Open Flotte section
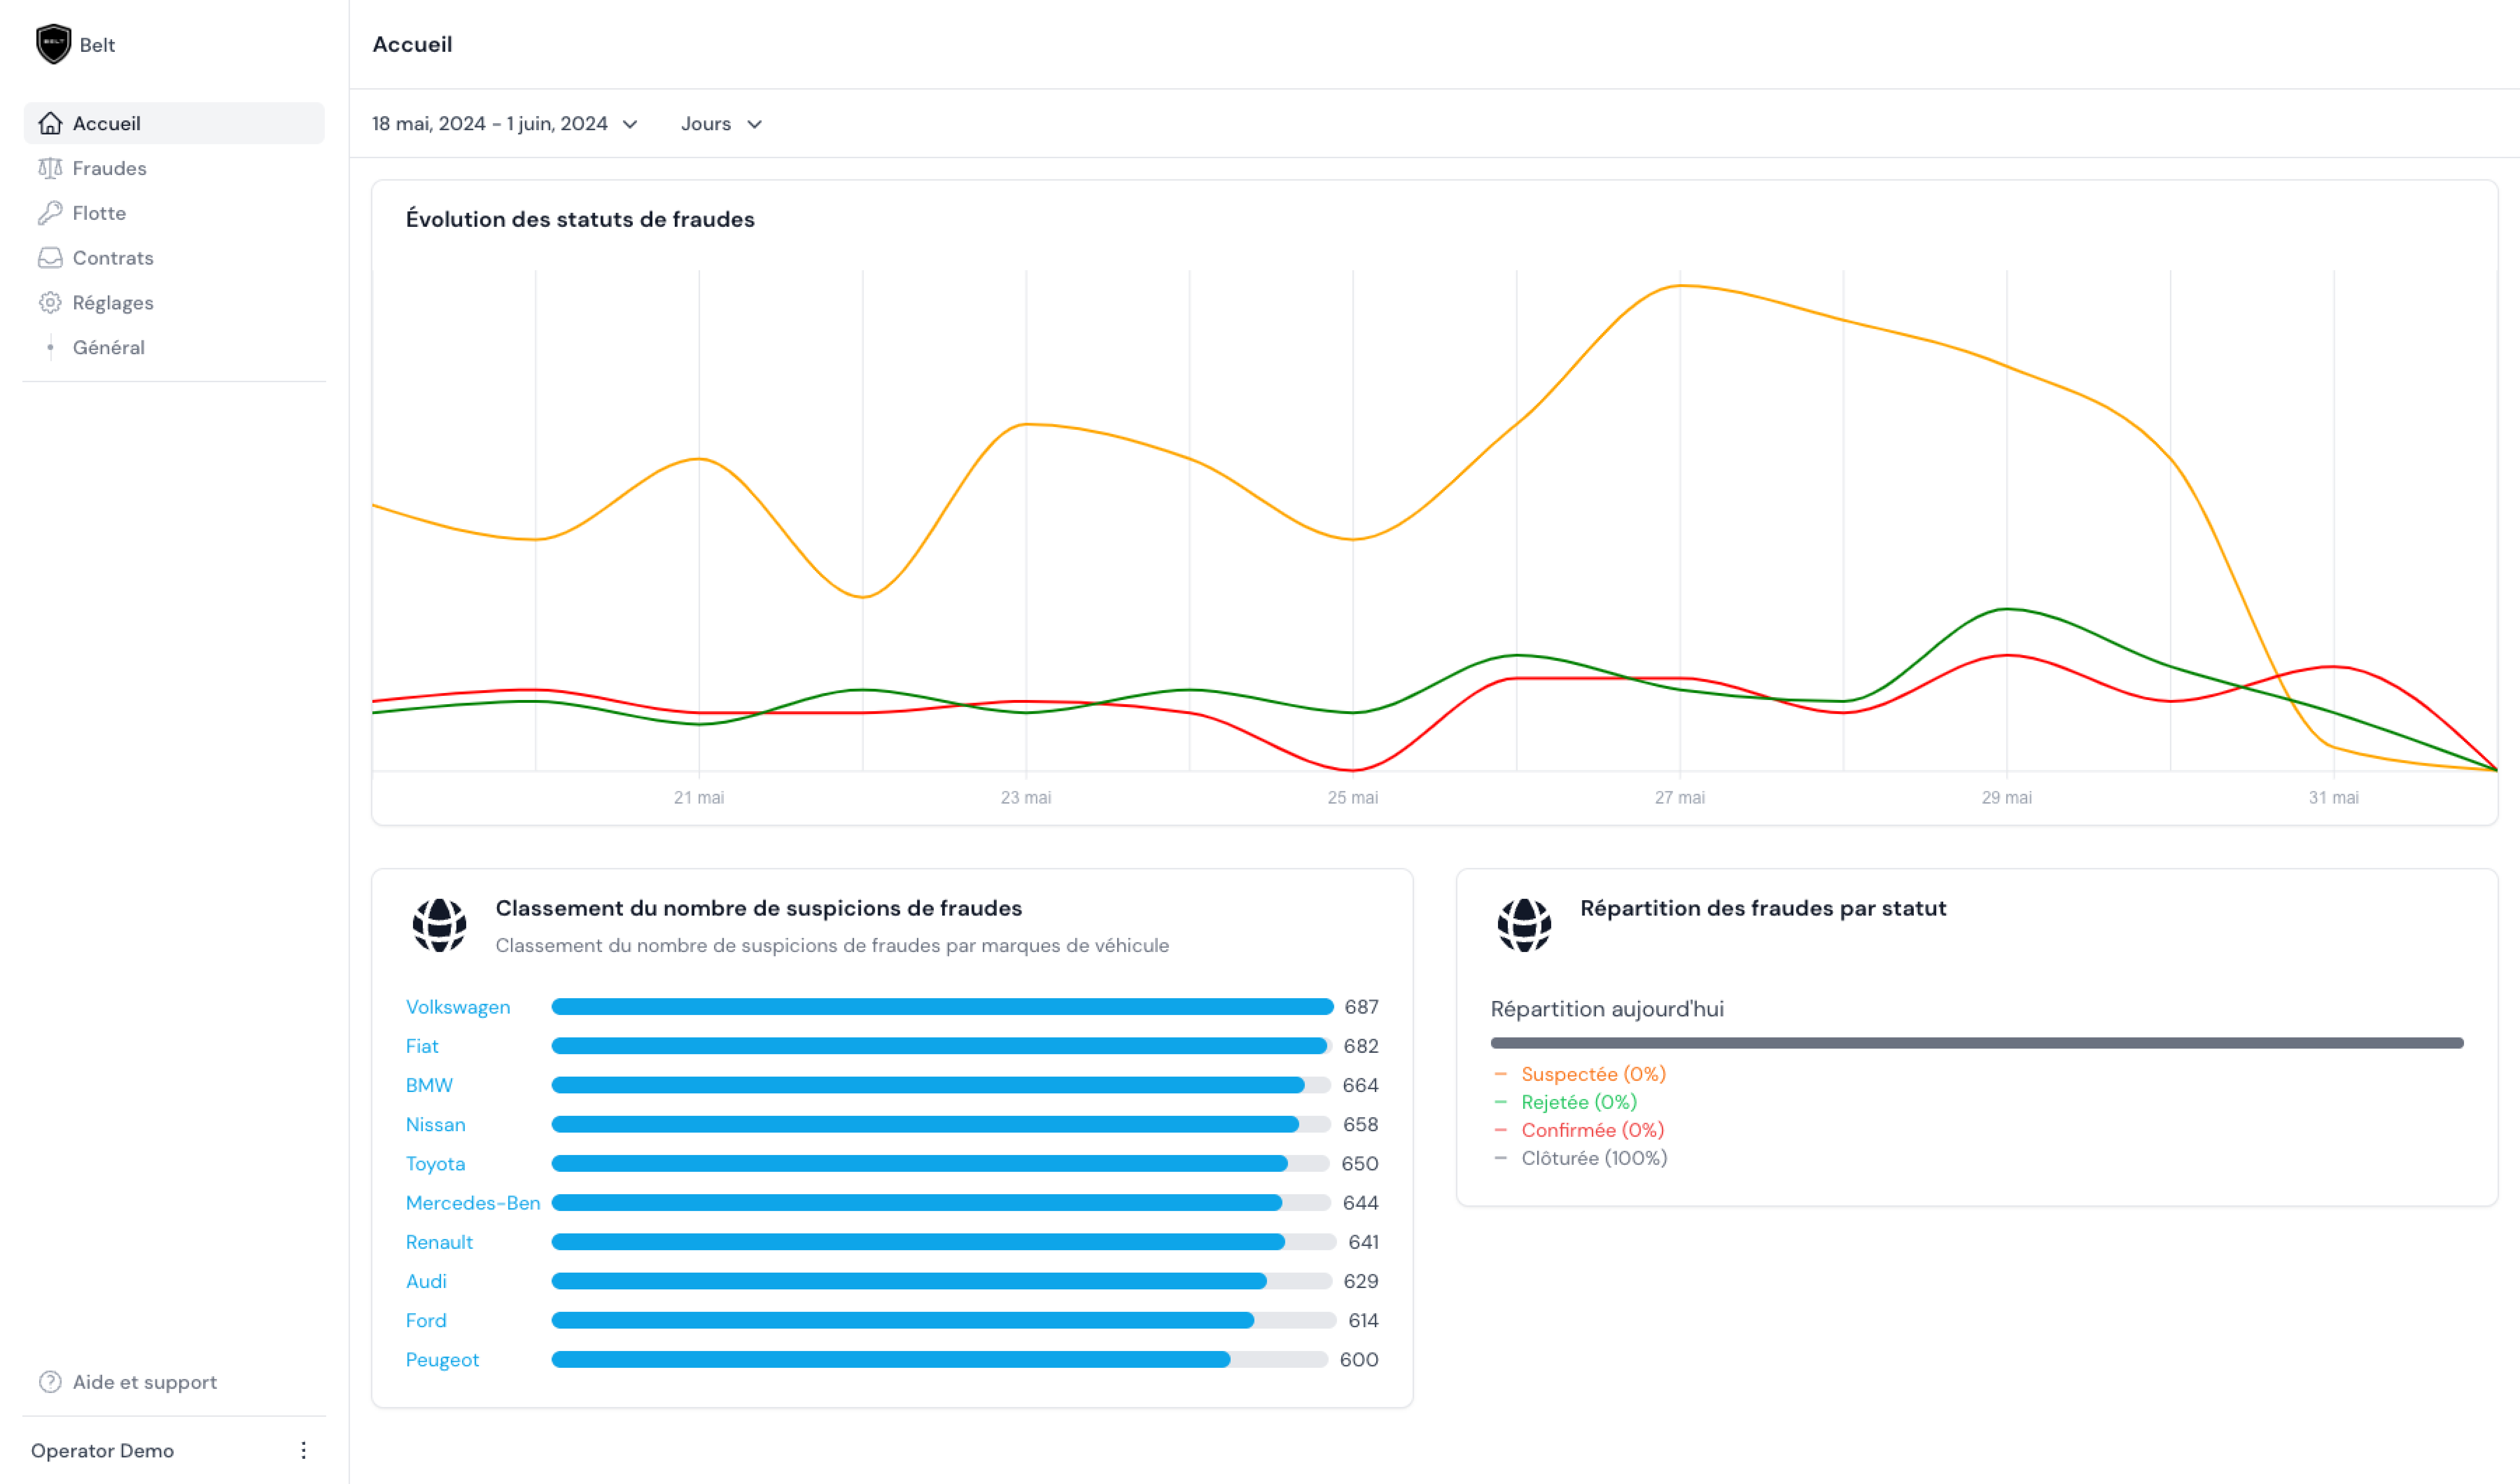Viewport: 2520px width, 1484px height. point(174,213)
